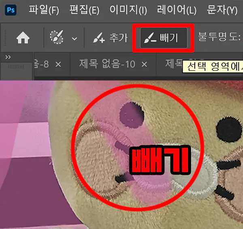Click the 불투명도 opacity label
This screenshot has width=243, height=229.
click(x=220, y=37)
